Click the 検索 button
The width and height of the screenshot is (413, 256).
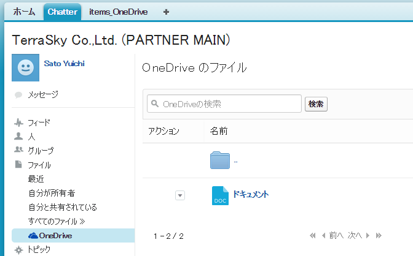click(x=316, y=104)
